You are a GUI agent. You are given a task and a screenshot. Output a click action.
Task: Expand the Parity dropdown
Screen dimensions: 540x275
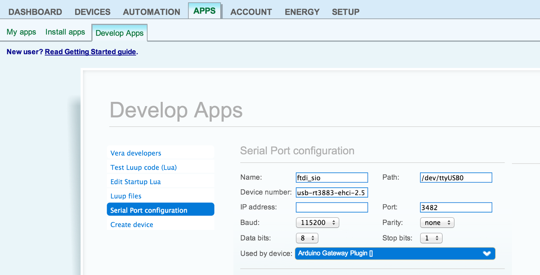click(437, 223)
